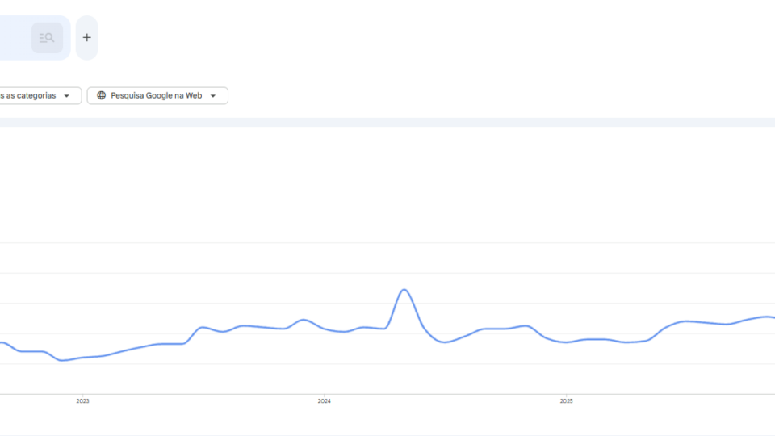Click the 2025 axis label
Screen dimensions: 775x436
(567, 401)
